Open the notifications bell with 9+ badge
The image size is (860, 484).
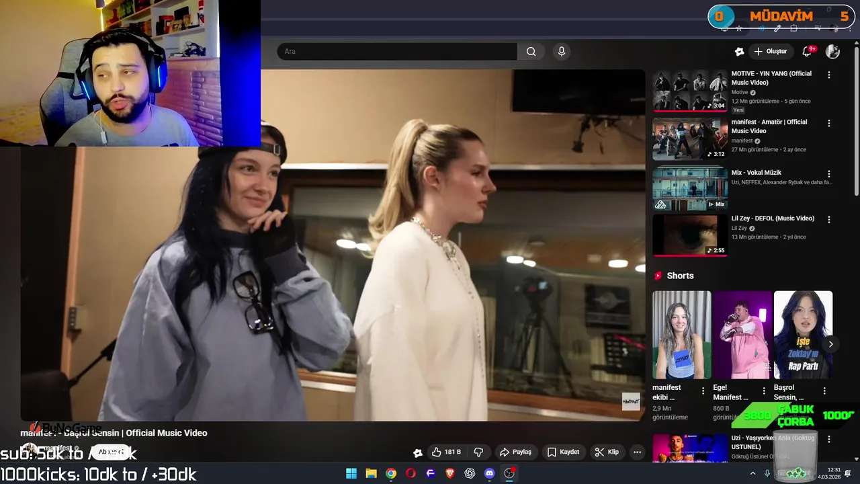(x=808, y=52)
